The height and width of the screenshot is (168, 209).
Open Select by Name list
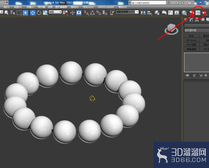pyautogui.click(x=12, y=13)
